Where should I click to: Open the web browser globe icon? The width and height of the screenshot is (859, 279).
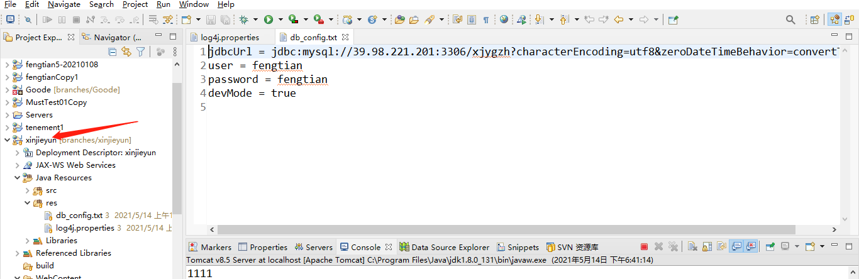pos(504,19)
